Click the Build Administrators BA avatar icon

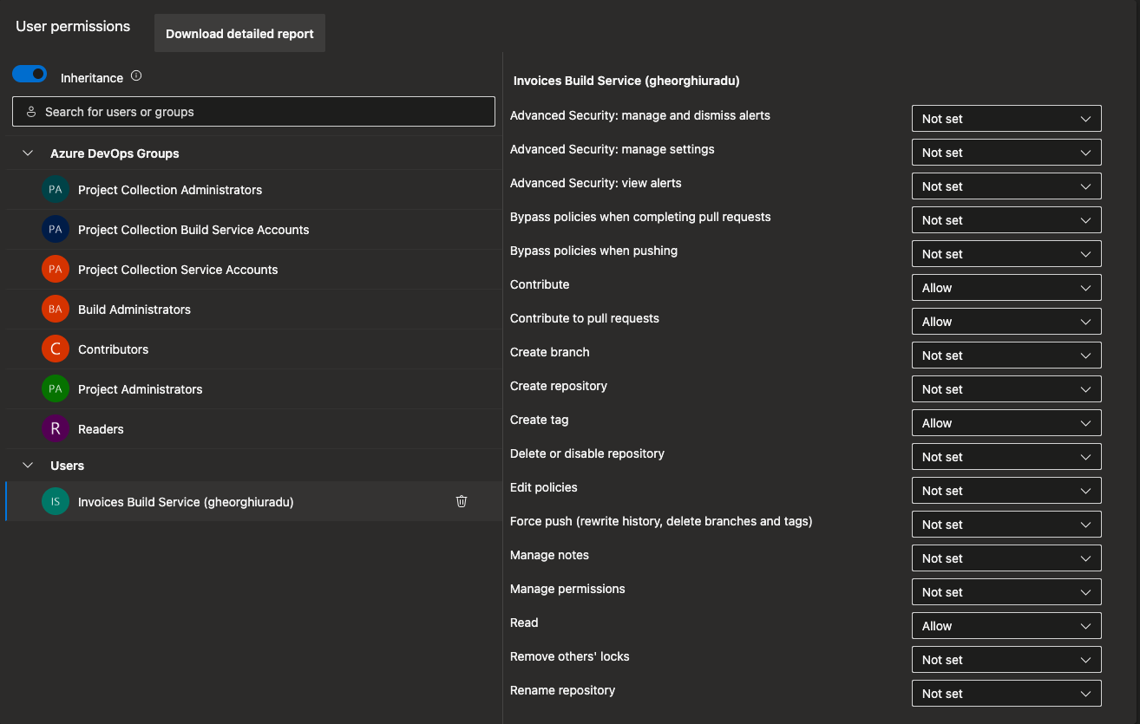pos(54,309)
